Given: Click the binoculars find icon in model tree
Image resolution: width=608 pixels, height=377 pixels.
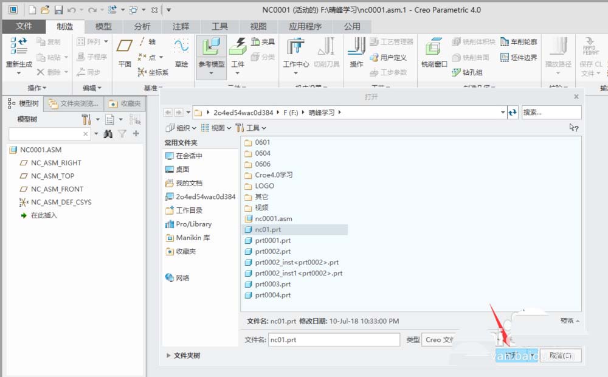Looking at the screenshot, I should pyautogui.click(x=108, y=134).
